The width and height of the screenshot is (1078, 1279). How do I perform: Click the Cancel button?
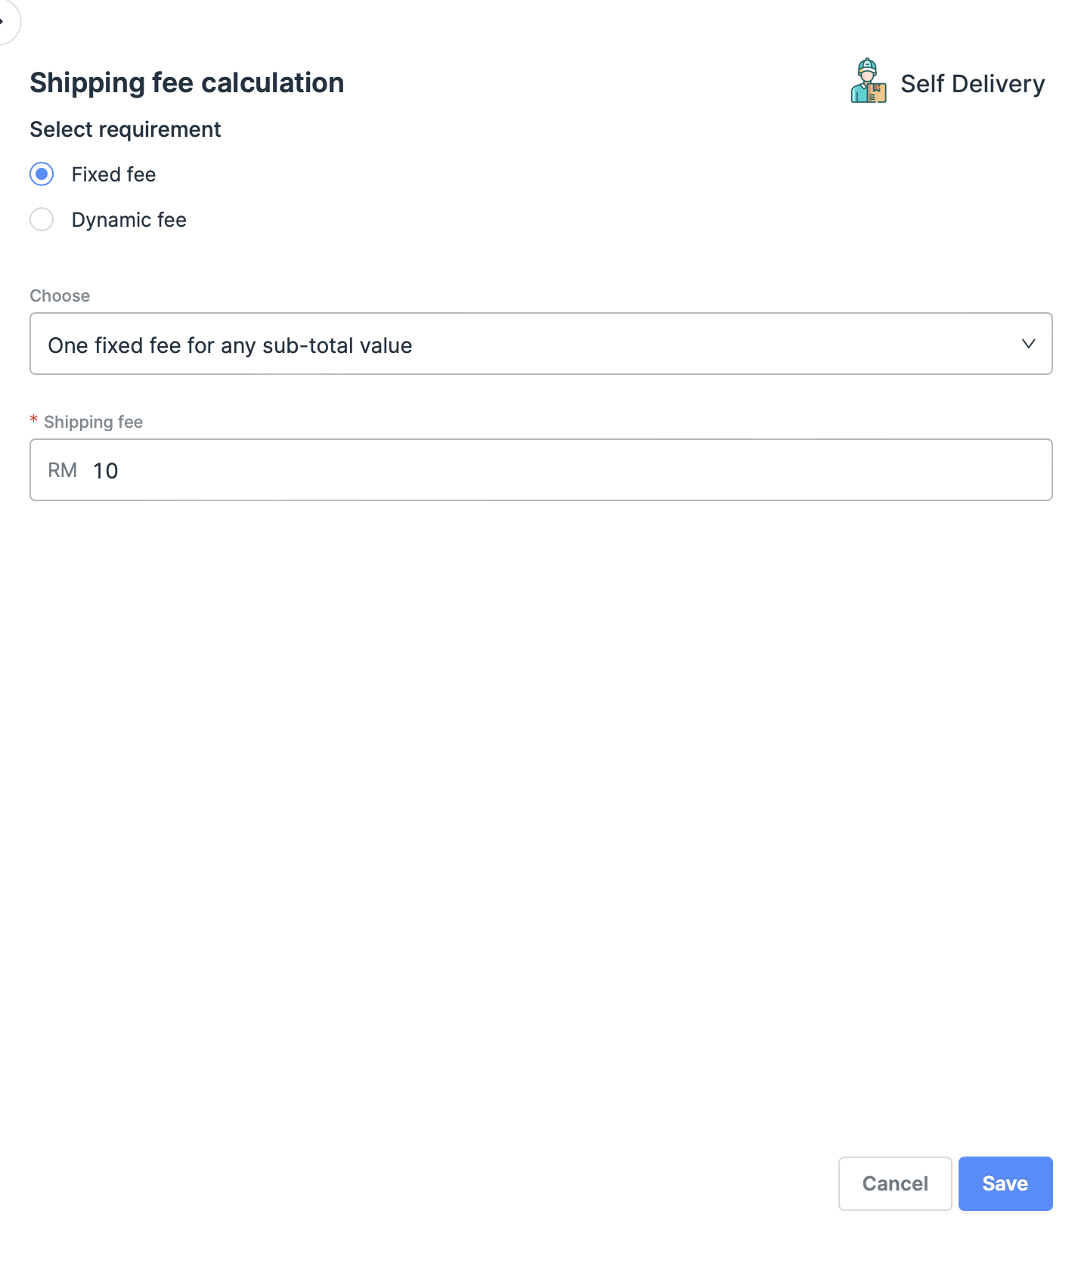(x=894, y=1183)
